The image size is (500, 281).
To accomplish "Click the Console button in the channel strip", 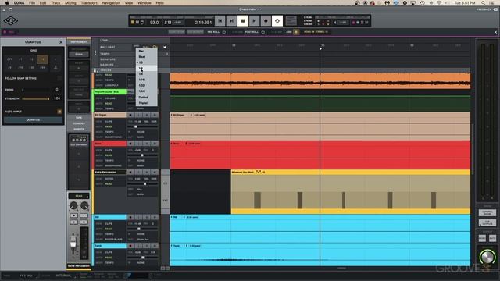I will coord(79,123).
